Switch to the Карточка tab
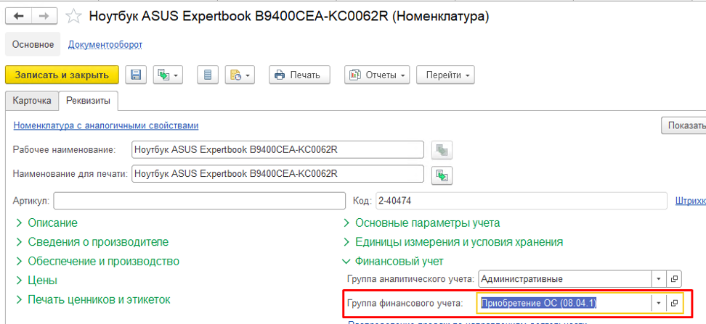 click(32, 101)
